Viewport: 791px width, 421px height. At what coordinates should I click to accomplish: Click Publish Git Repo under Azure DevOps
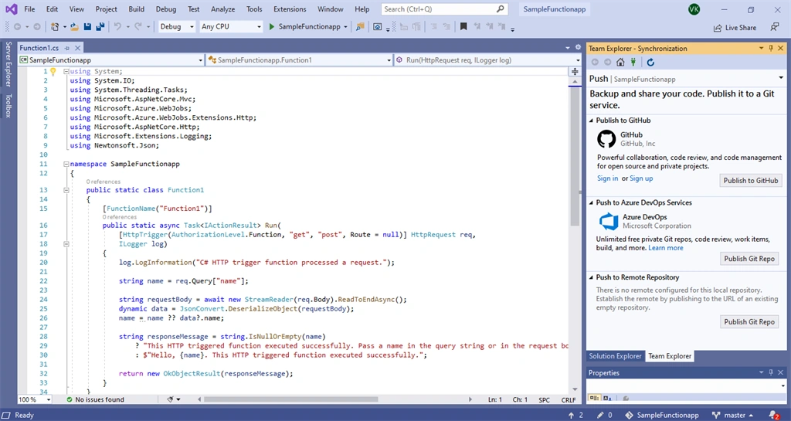(x=749, y=259)
